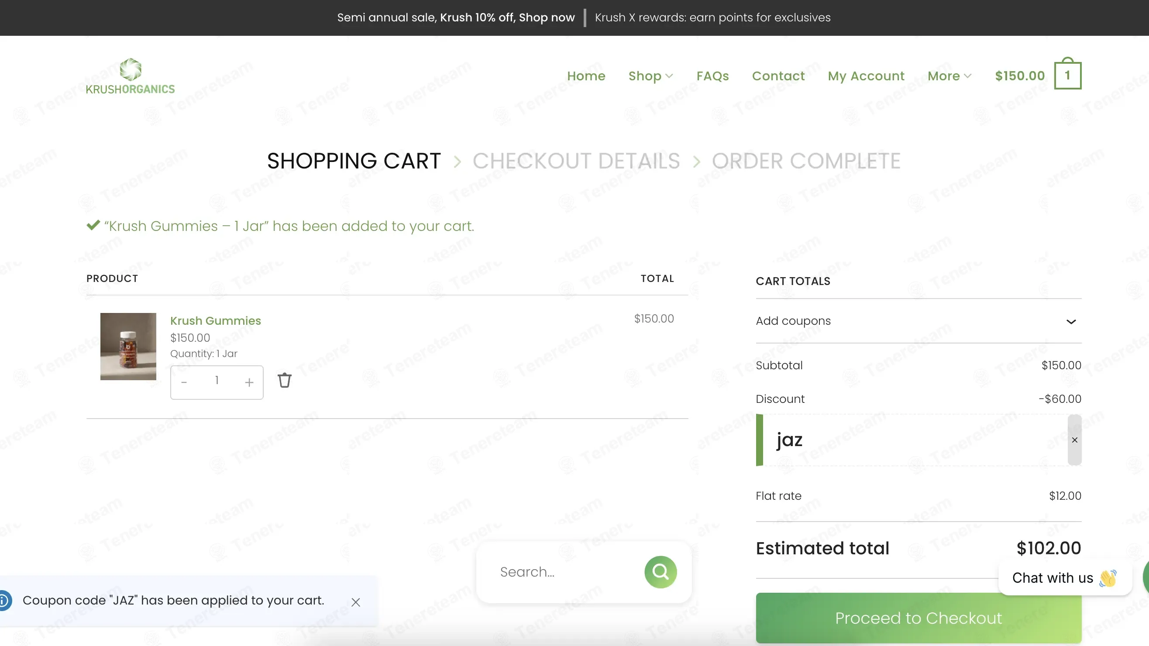The image size is (1149, 646).
Task: Go to the Home page
Action: (x=586, y=76)
